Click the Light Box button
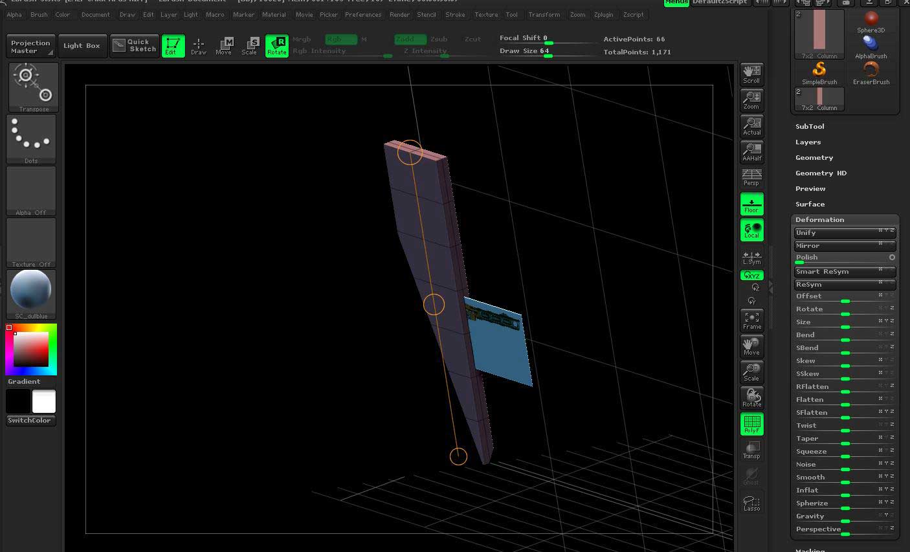This screenshot has height=552, width=910. (82, 46)
